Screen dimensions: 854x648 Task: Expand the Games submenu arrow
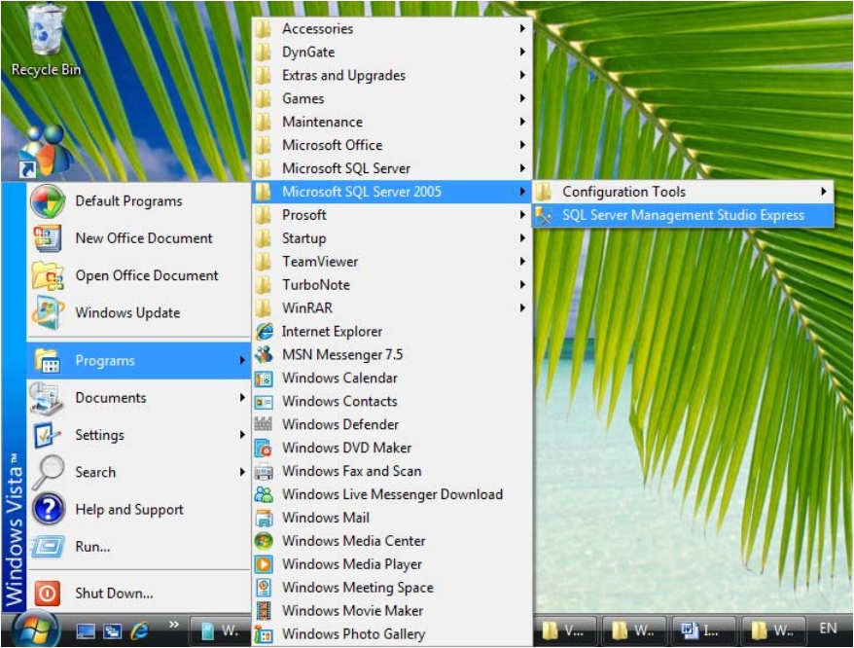pos(522,98)
